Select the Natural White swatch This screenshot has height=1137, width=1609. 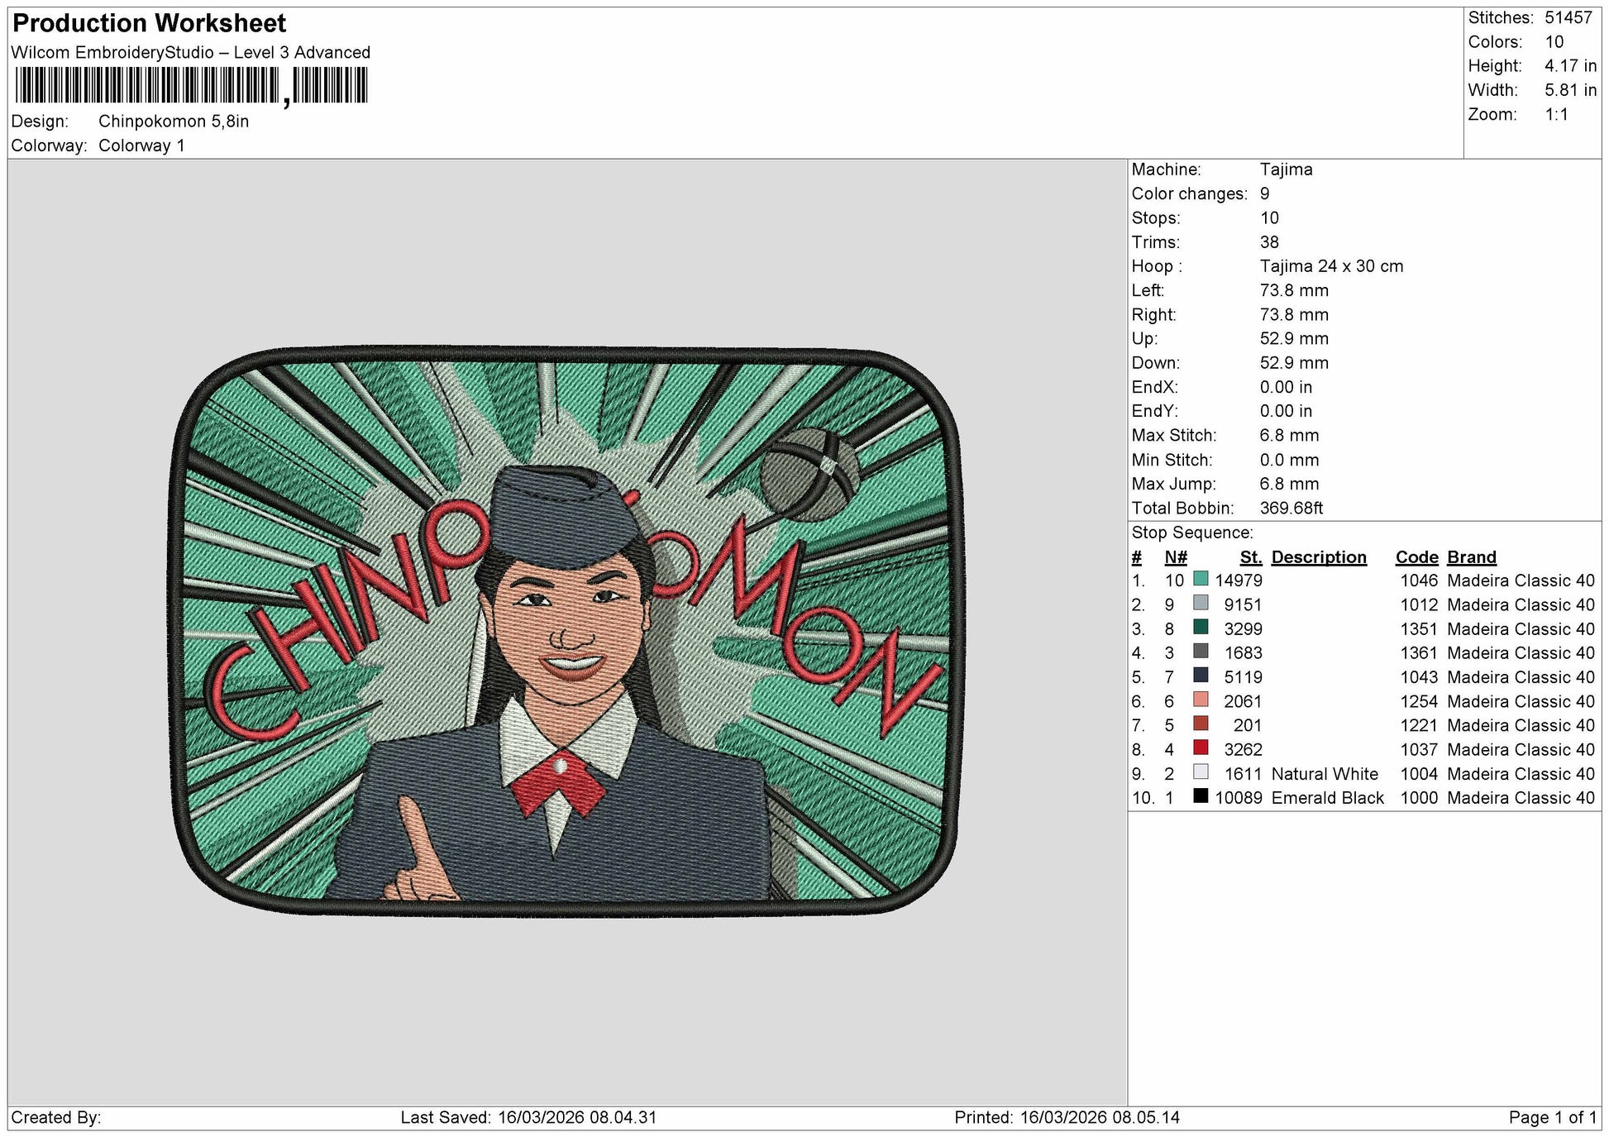tap(1201, 772)
